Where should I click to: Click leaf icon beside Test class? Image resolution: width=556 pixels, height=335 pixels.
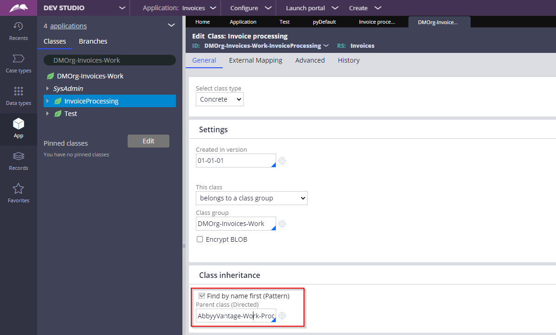pos(58,113)
